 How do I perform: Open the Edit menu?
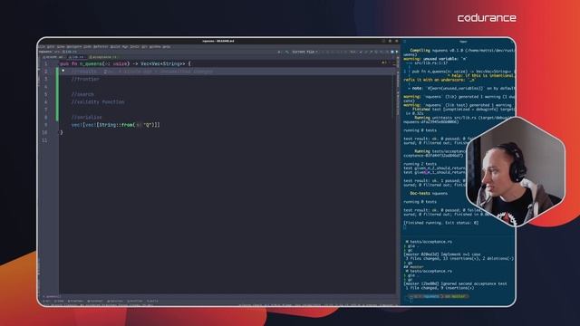click(x=50, y=47)
